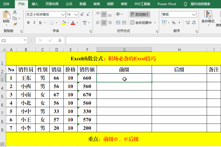221x147 pixels.
Task: Decrease decimal places
Action: [194, 23]
